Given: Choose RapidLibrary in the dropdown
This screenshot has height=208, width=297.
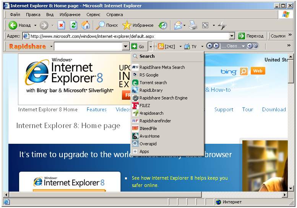Looking at the screenshot, I should point(167,90).
